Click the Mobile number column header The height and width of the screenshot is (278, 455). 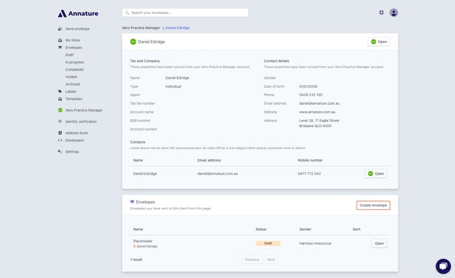[x=310, y=160]
